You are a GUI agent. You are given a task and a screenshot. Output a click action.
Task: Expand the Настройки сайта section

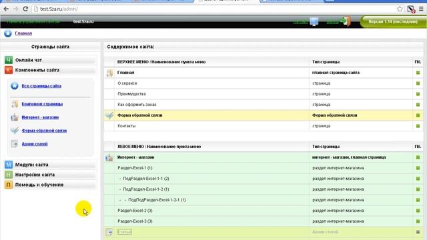(51, 175)
